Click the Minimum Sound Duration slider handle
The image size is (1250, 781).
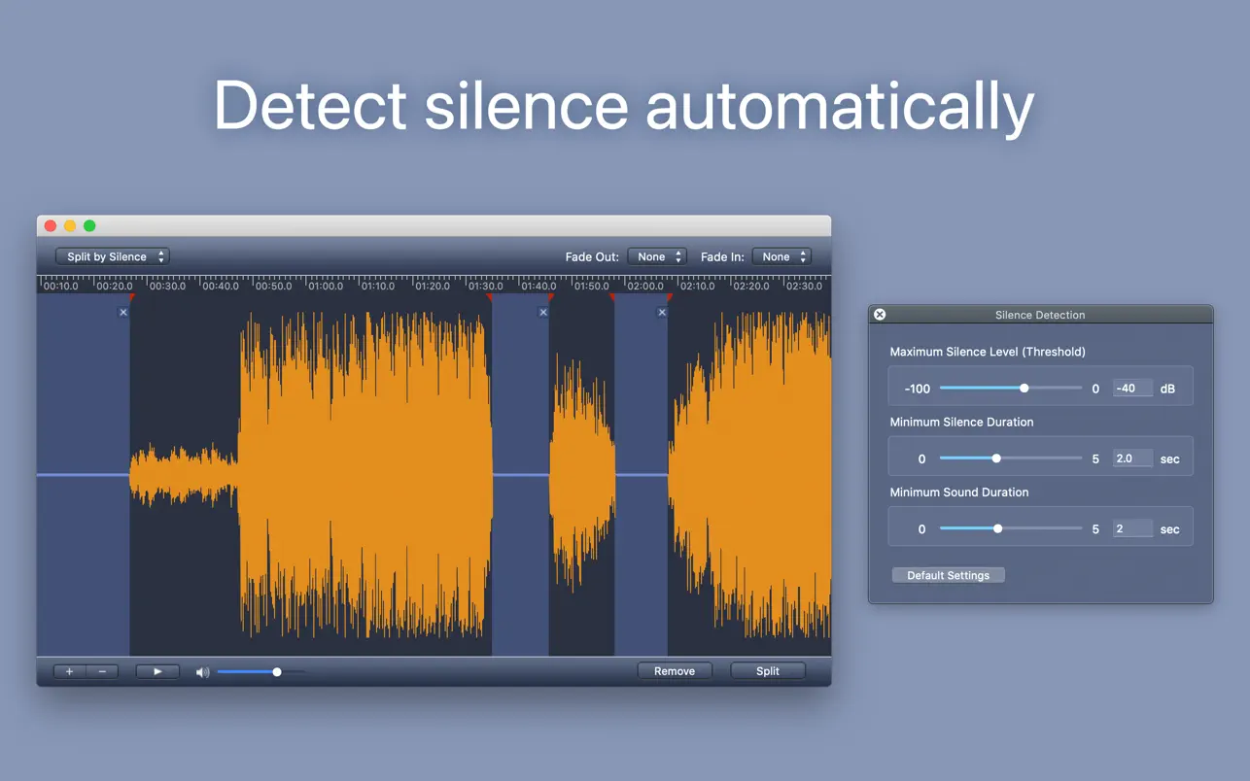(998, 528)
